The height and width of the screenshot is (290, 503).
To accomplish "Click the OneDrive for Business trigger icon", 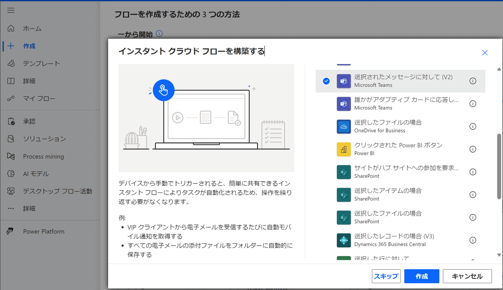I will 344,126.
